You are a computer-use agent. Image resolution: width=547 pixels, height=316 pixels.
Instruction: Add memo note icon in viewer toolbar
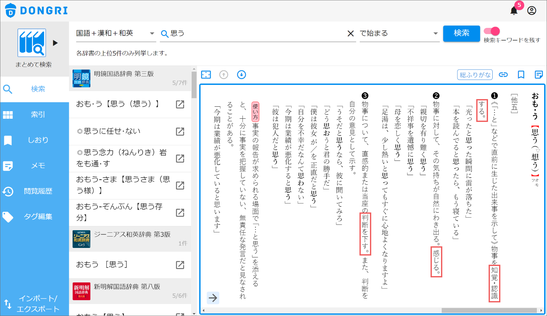point(539,75)
